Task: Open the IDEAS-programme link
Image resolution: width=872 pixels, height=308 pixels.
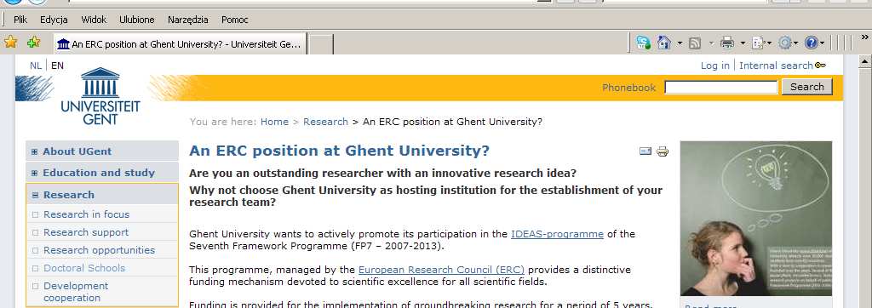Action: 557,234
